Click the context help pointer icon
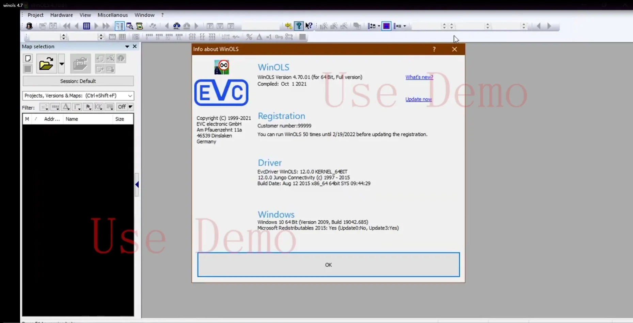The height and width of the screenshot is (323, 633). click(x=309, y=26)
